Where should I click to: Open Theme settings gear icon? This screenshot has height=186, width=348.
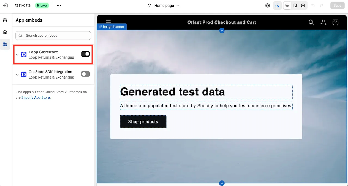click(x=5, y=32)
